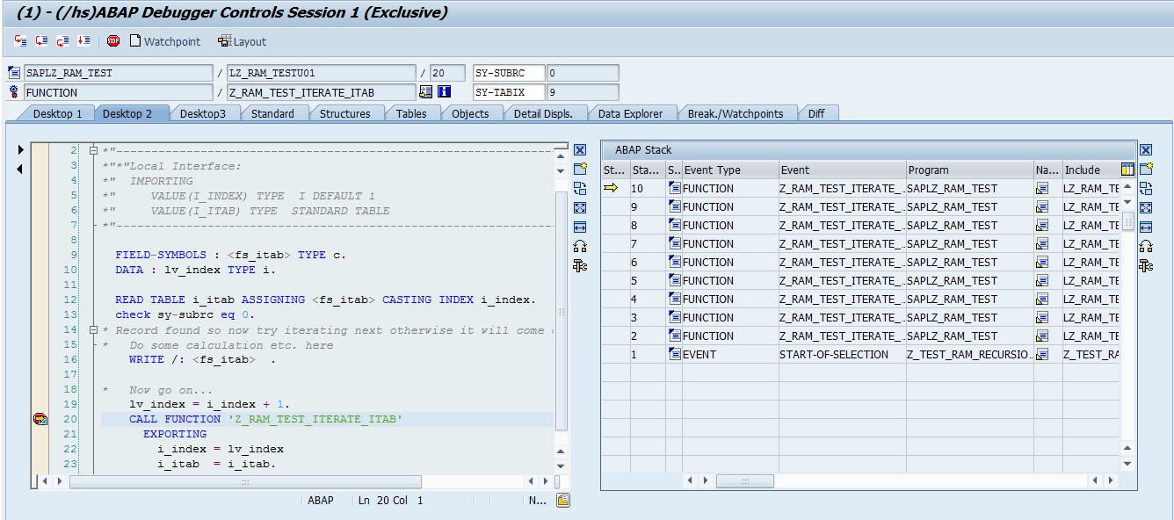Click the Continue execution icon
This screenshot has height=520, width=1174.
click(x=84, y=40)
